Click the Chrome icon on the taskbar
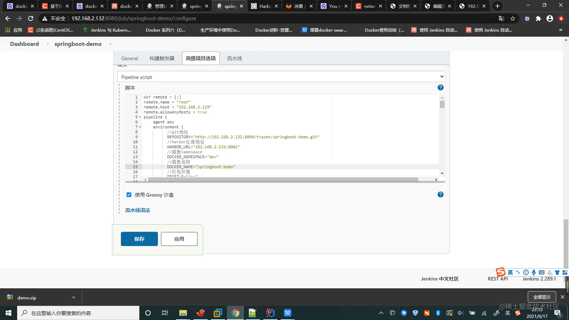Viewport: 569px width, 320px height. (235, 313)
